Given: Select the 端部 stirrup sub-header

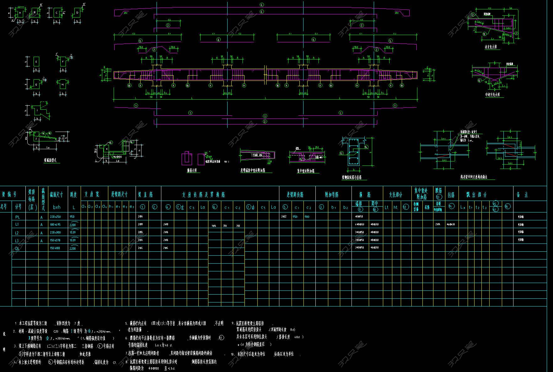Looking at the screenshot, I should (x=359, y=203).
